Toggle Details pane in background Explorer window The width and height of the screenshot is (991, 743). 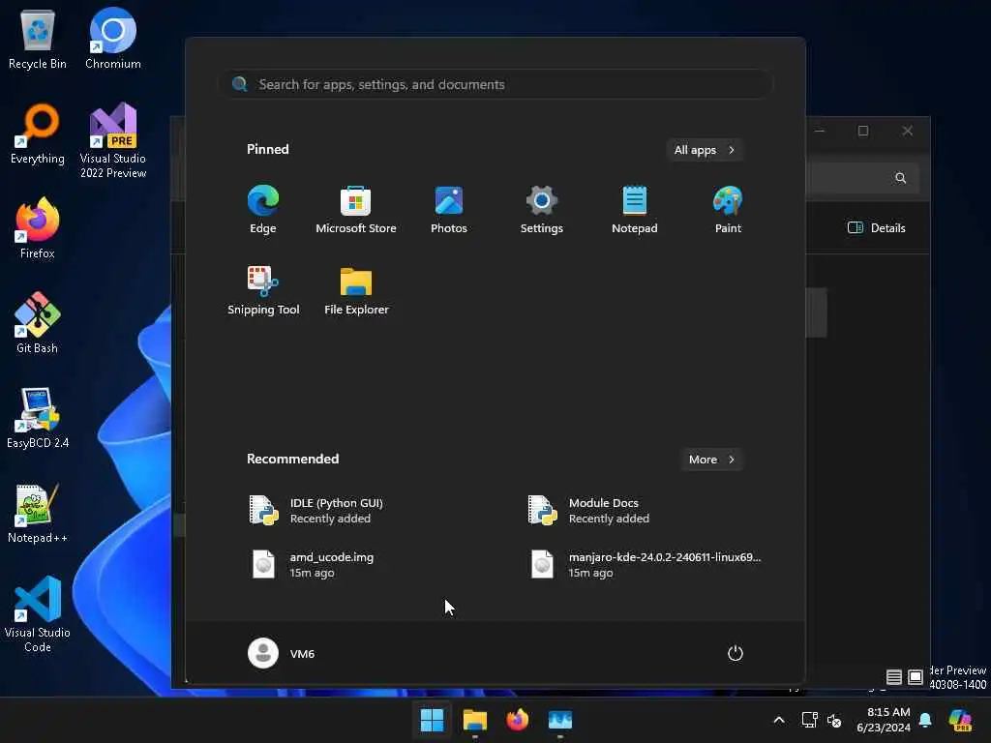(x=877, y=228)
